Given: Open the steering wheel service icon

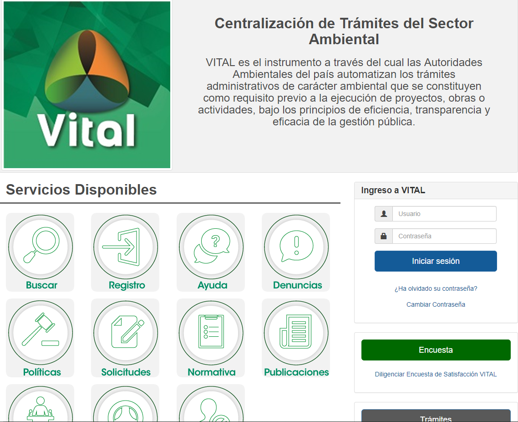Looking at the screenshot, I should (x=126, y=404).
